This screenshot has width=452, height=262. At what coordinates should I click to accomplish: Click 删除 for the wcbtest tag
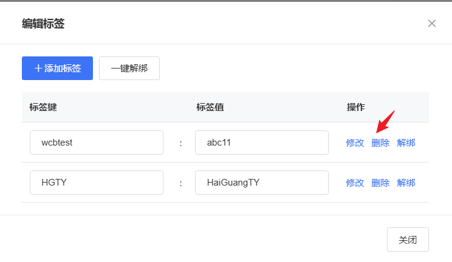click(380, 143)
